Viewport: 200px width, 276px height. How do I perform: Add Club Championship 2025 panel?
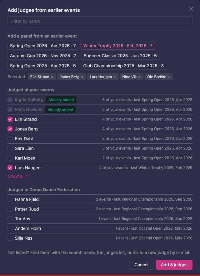pos(123,66)
